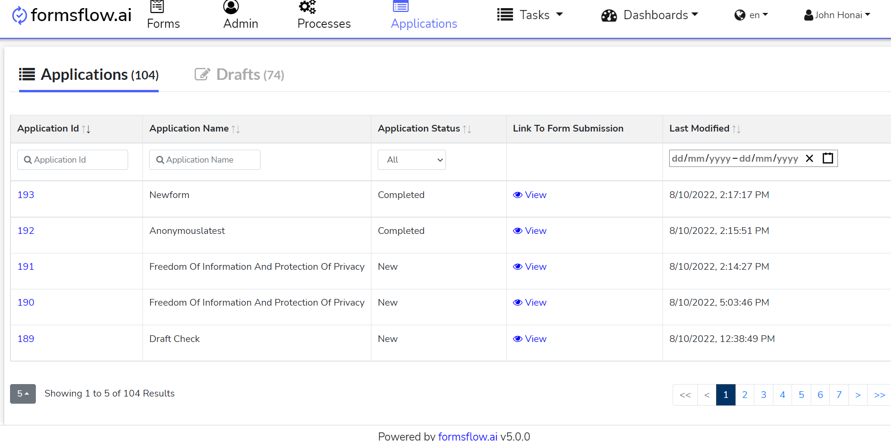Image resolution: width=891 pixels, height=441 pixels.
Task: Click eye icon for application 189
Action: (x=518, y=339)
